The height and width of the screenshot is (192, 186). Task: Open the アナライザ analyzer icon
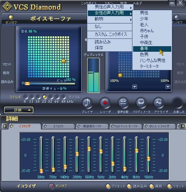pos(159,102)
